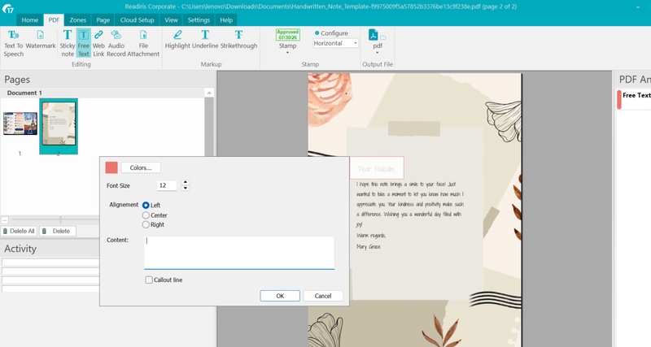This screenshot has height=347, width=651.
Task: Insert a Web Link annotation
Action: (x=98, y=43)
